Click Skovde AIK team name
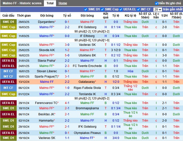 click(47, 50)
